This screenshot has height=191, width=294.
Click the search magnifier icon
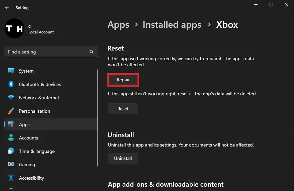92,52
